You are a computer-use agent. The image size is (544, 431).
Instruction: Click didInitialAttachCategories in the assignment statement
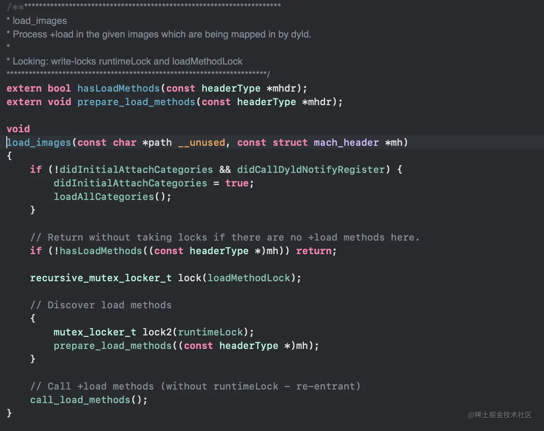point(130,183)
